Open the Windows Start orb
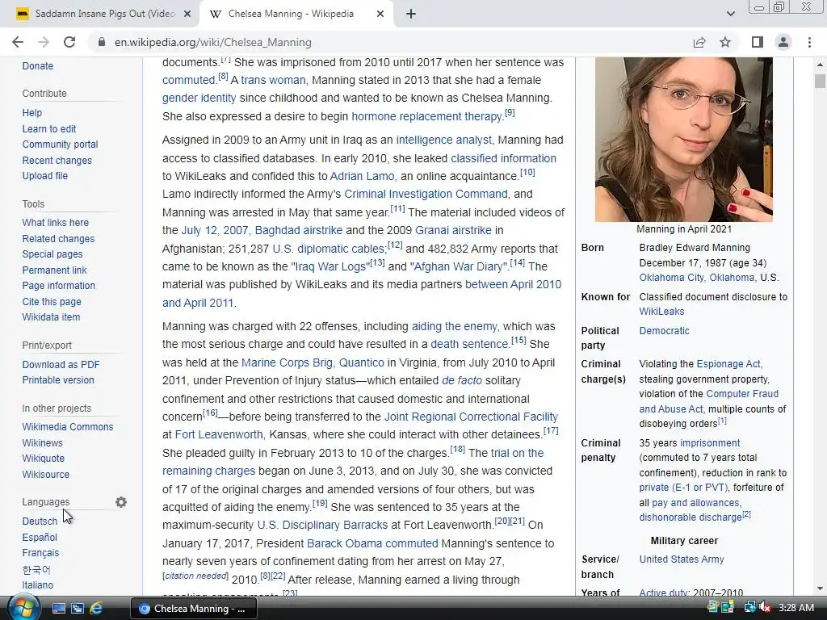 tap(24, 608)
